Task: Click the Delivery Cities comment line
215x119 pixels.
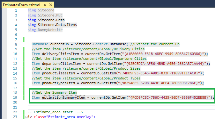Action: click(x=88, y=49)
